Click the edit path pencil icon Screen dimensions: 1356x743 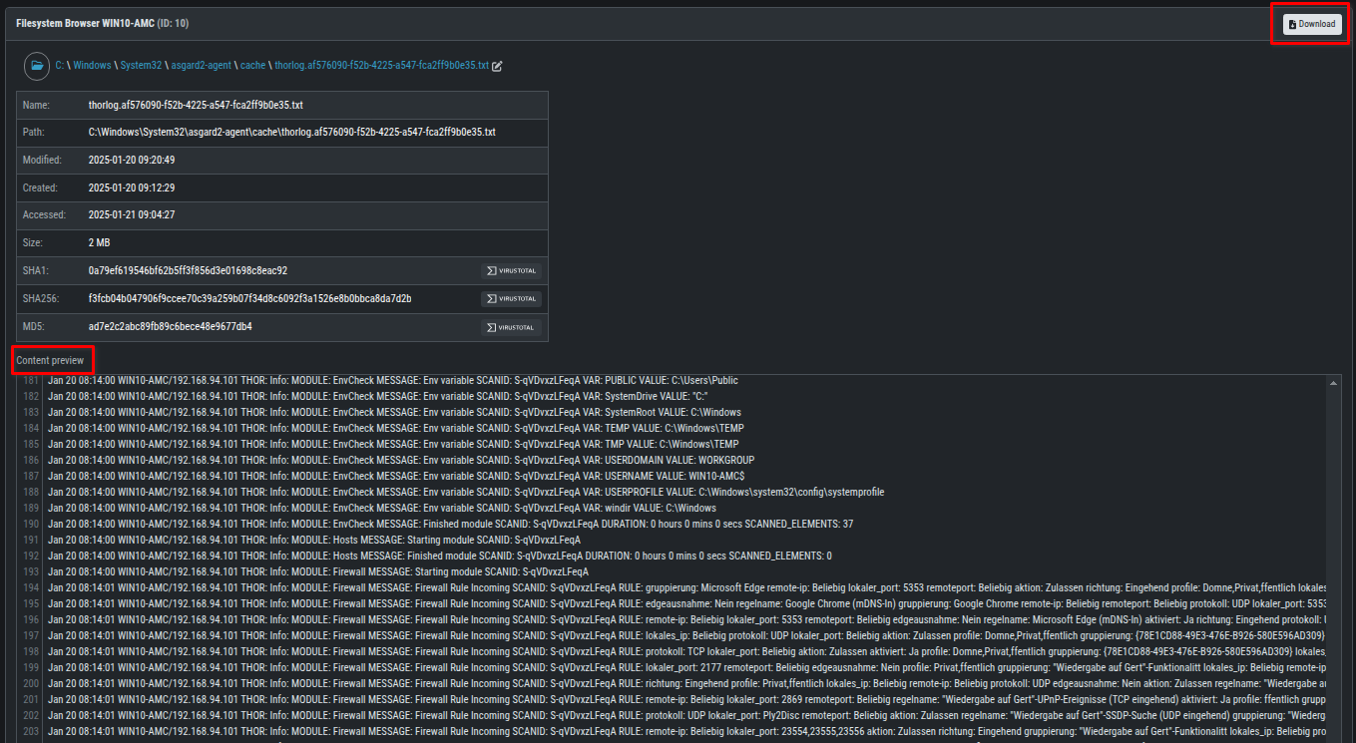coord(498,66)
